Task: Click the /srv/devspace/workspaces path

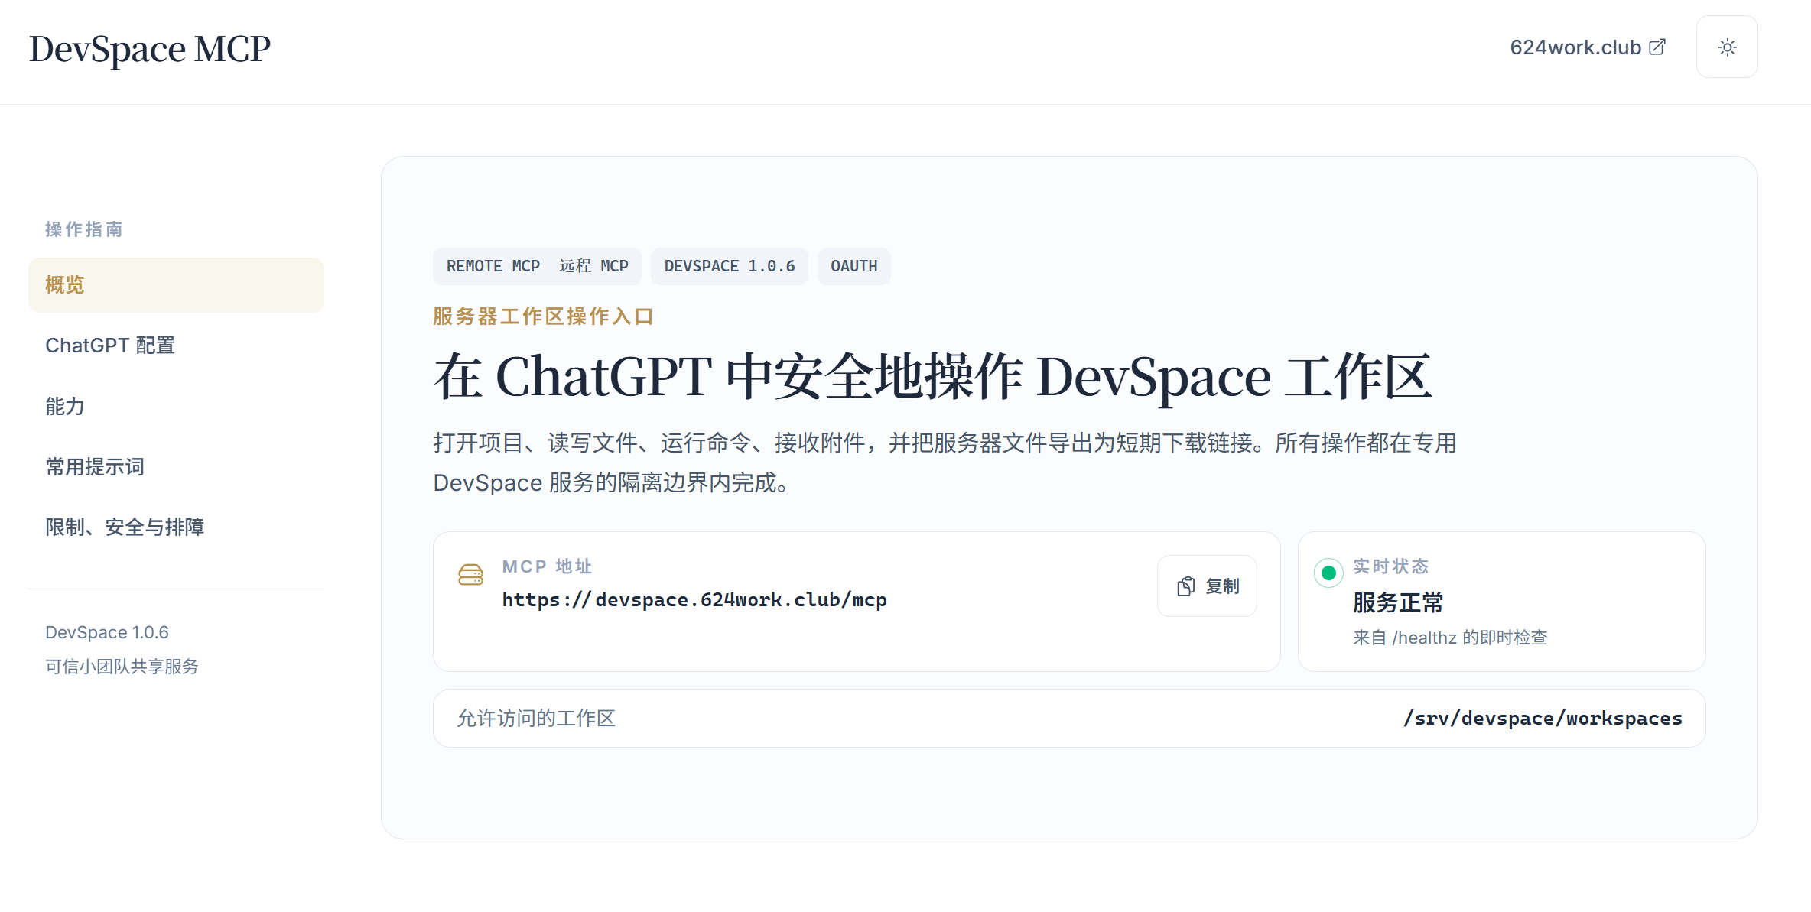Action: tap(1543, 719)
